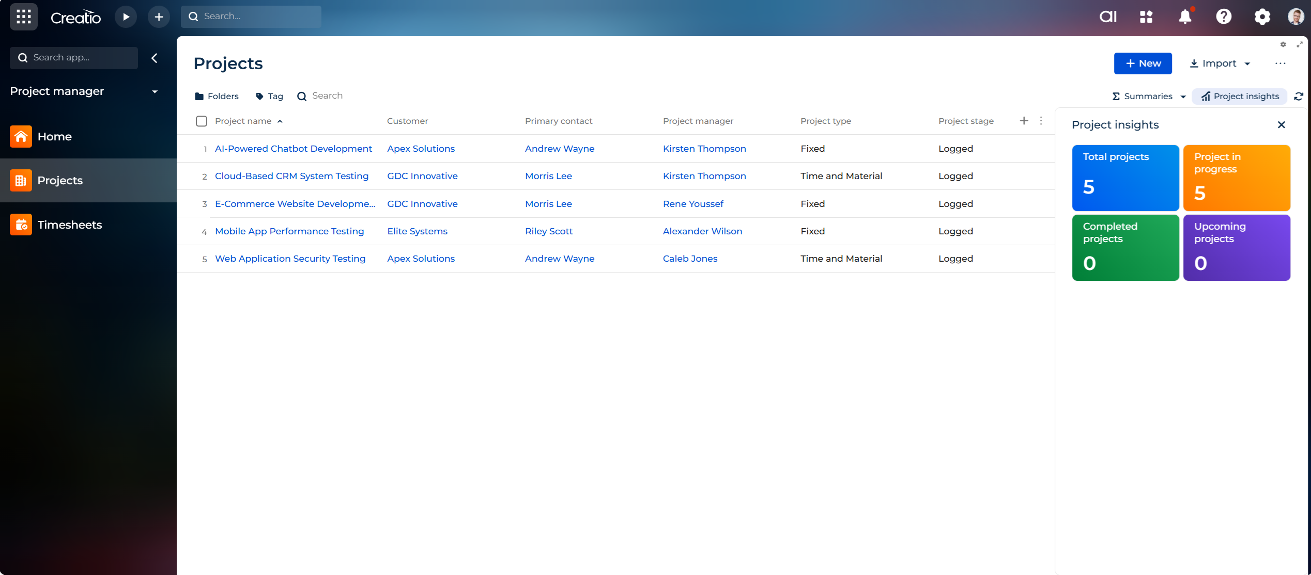Open Folders filter
The image size is (1311, 575).
217,96
